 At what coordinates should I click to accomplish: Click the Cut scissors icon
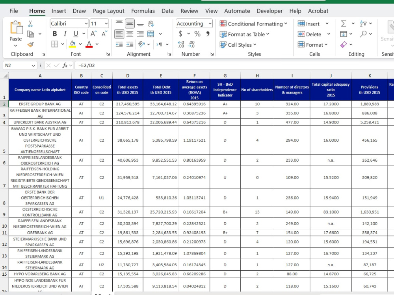pyautogui.click(x=30, y=24)
